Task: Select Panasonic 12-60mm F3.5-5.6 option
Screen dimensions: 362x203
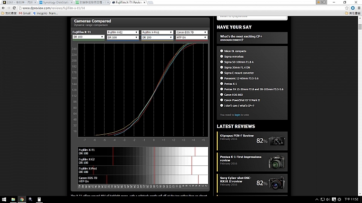Action: point(222,78)
